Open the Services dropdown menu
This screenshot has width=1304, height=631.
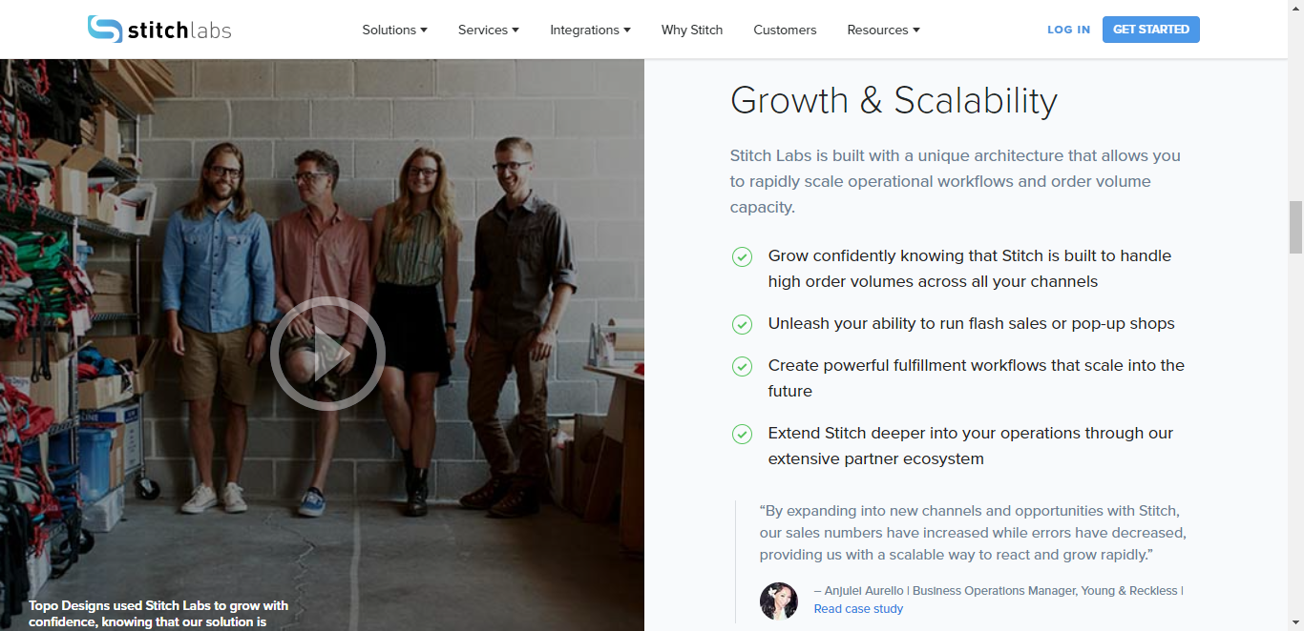click(489, 30)
